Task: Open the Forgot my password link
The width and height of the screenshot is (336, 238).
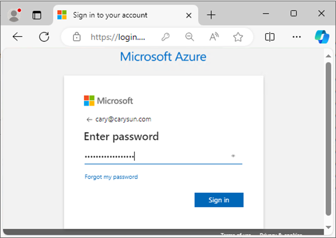Action: point(111,177)
